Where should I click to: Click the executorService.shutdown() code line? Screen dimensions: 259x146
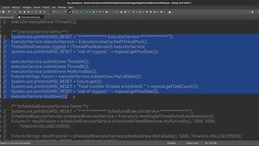(x=39, y=96)
